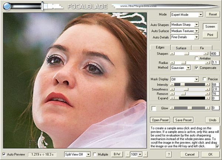The width and height of the screenshot is (222, 160).
Task: Click the Radius value field showing 1.1
Action: click(215, 63)
